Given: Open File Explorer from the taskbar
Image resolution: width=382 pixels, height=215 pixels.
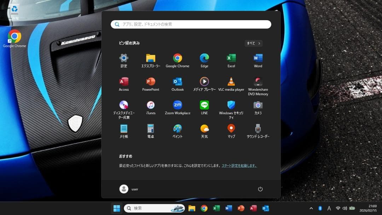Looking at the screenshot, I should pos(192,208).
